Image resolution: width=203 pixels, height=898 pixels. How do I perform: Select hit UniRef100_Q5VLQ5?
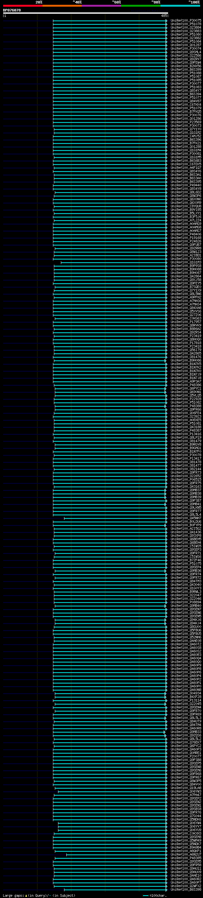click(186, 396)
